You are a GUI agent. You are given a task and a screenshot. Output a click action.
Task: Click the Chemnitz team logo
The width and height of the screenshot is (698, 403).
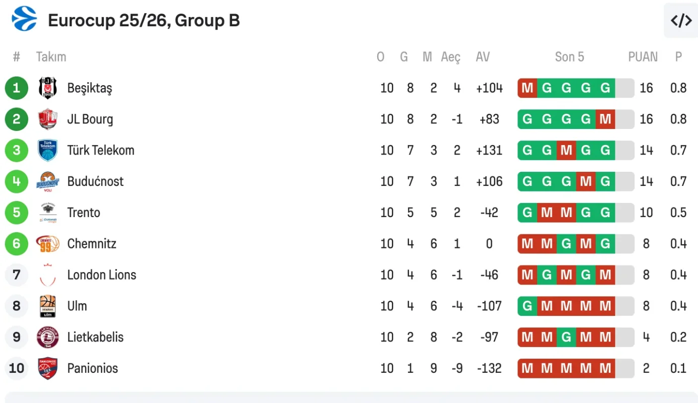pyautogui.click(x=48, y=244)
